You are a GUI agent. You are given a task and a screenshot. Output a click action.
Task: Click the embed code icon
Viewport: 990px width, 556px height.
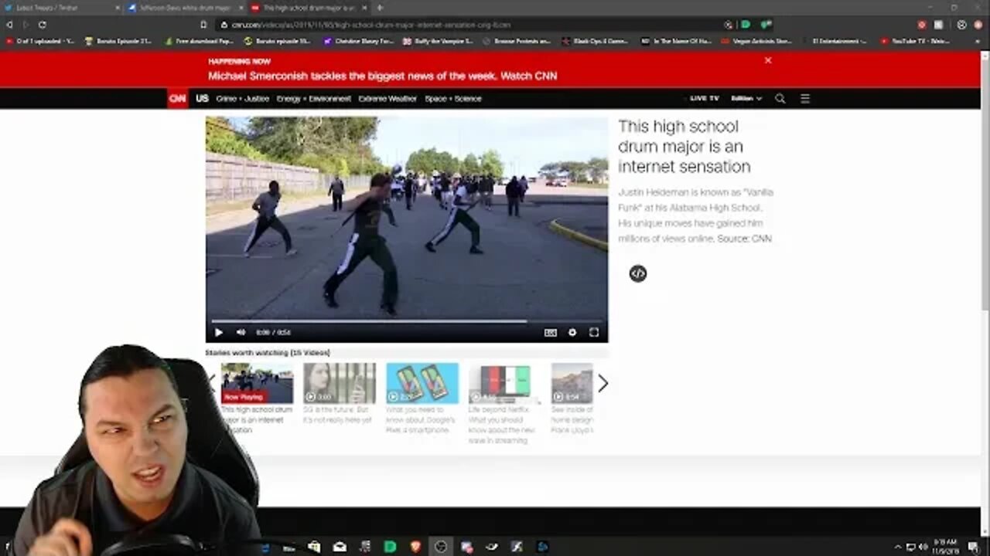[x=637, y=273]
